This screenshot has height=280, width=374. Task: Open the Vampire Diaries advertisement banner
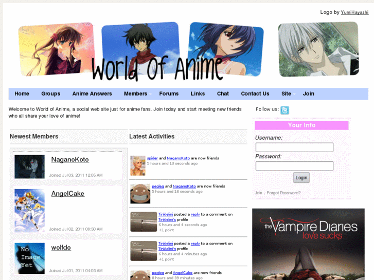(308, 244)
